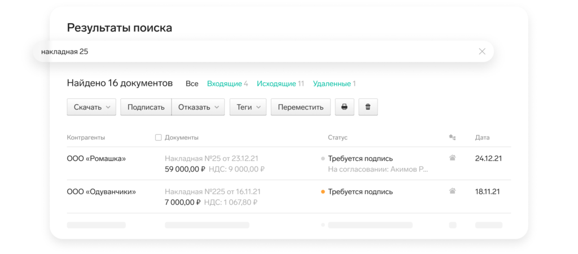Image resolution: width=578 pixels, height=254 pixels.
Task: Click the building icon in the Одуванчики row
Action: [x=452, y=191]
